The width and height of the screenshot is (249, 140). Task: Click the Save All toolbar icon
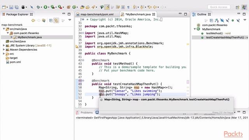point(17,7)
